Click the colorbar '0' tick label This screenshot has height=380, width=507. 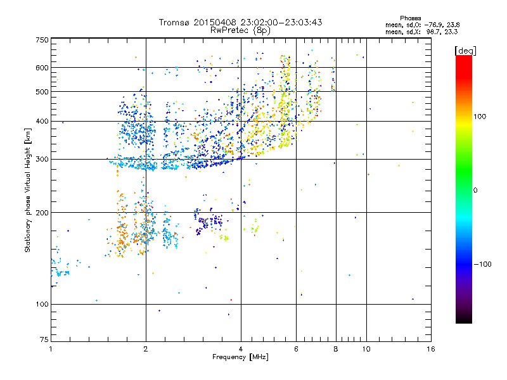(475, 190)
